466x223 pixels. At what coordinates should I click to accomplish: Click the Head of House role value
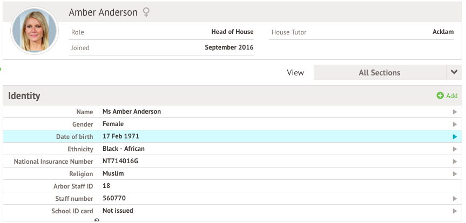[232, 32]
